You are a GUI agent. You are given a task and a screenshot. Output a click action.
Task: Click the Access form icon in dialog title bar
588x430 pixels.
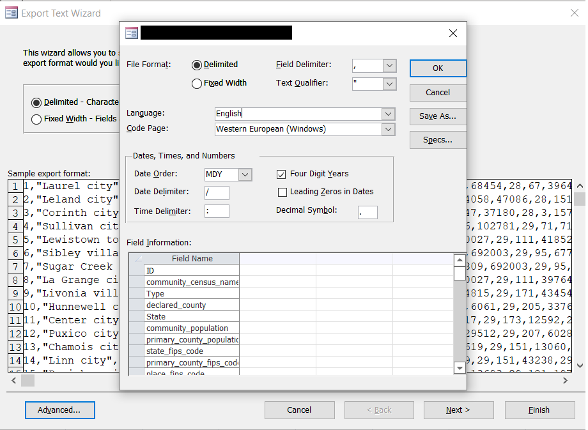point(132,33)
